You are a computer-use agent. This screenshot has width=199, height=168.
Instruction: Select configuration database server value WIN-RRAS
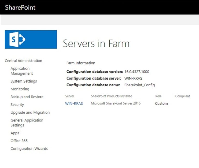click(133, 78)
